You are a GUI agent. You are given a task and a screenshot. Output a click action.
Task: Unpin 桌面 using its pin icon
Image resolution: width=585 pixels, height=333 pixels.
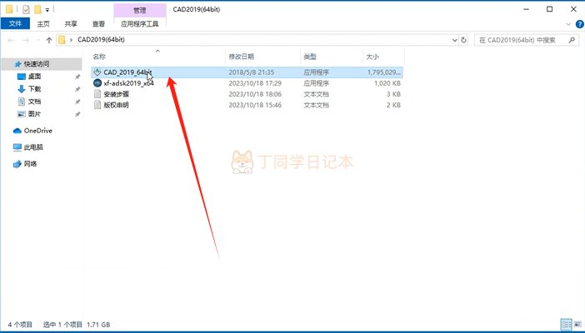point(77,77)
